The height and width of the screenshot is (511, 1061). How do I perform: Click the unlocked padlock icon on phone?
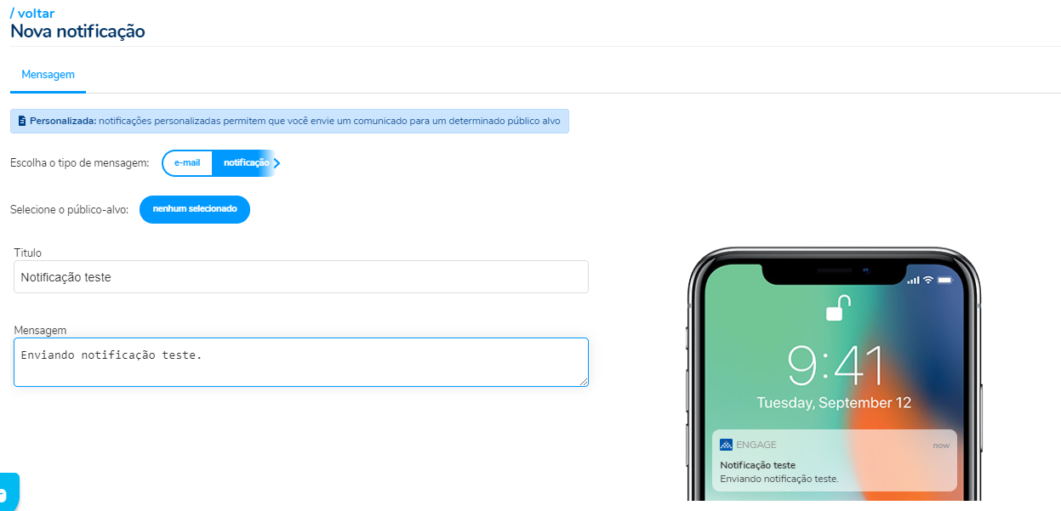(836, 308)
